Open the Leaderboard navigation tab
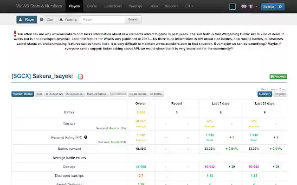The height and width of the screenshot is (185, 297). point(113,6)
